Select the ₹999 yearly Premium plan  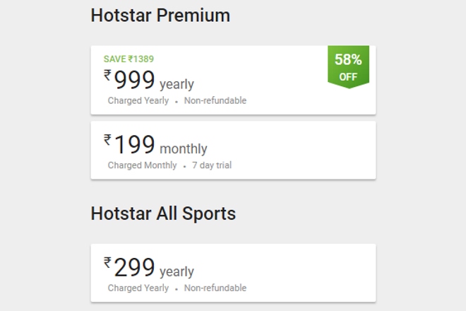(233, 80)
